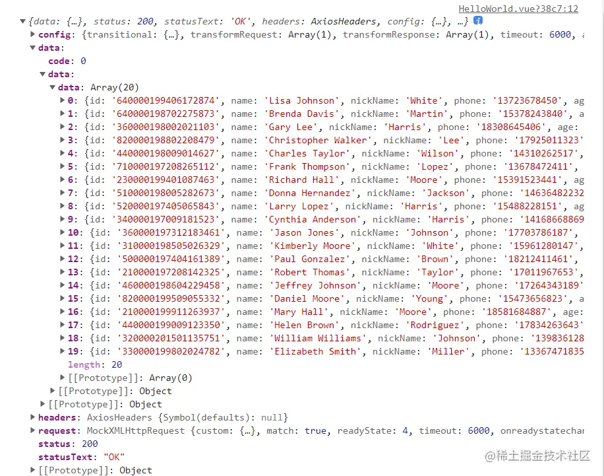Image resolution: width=604 pixels, height=476 pixels.
Task: Expand array item 11 Kimberly Moore
Action: tap(63, 246)
